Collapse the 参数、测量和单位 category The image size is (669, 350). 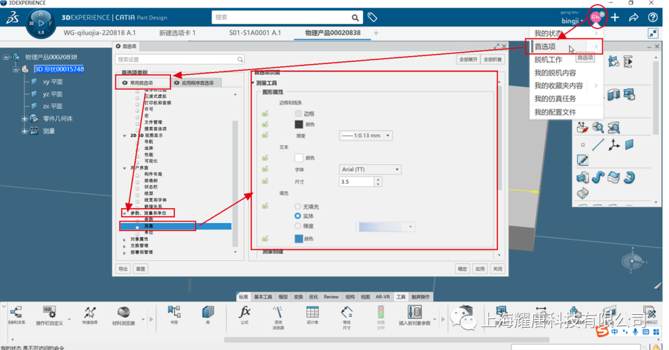click(125, 213)
